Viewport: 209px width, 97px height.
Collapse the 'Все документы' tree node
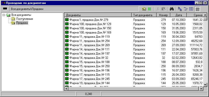(x=3, y=15)
